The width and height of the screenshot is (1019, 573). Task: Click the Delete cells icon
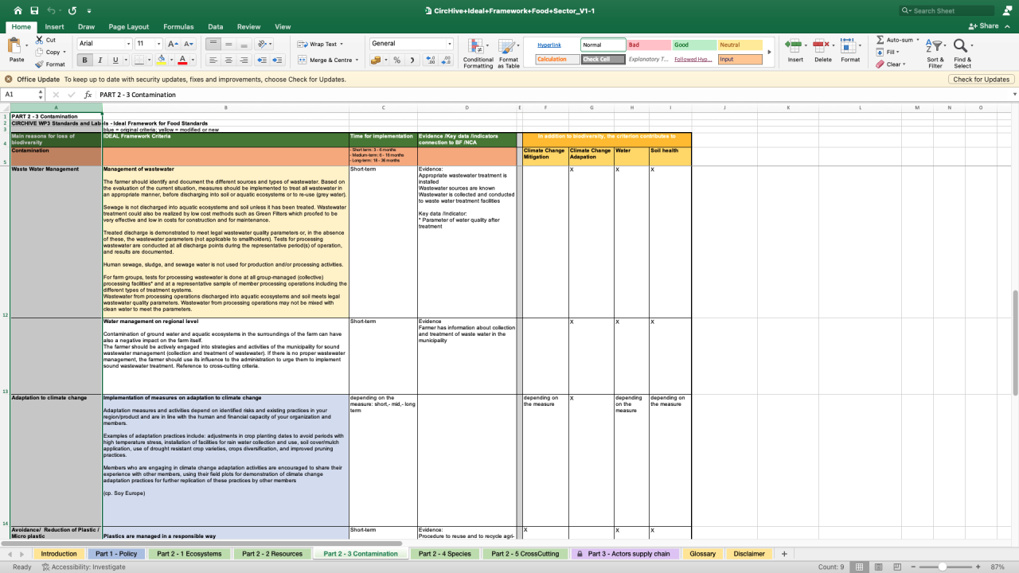point(822,50)
